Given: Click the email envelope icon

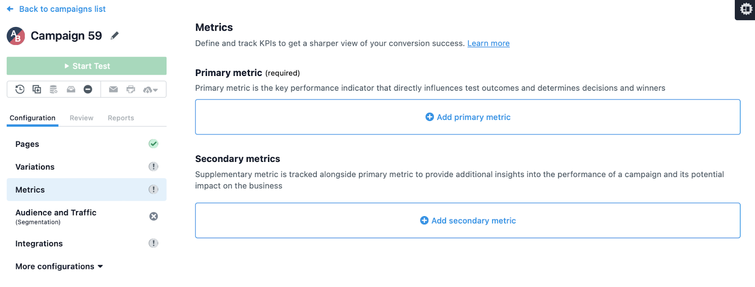Looking at the screenshot, I should coord(113,89).
